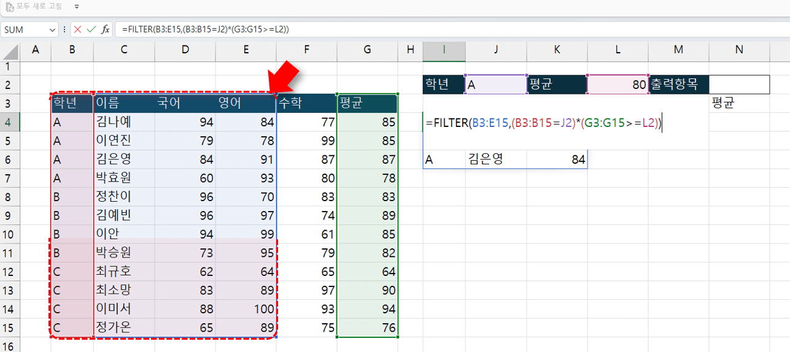The height and width of the screenshot is (352, 790).
Task: Select column M header
Action: [x=678, y=50]
